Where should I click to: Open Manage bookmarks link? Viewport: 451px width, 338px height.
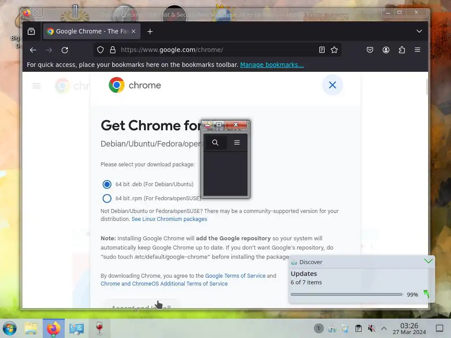coord(272,65)
